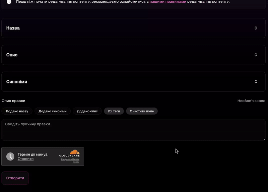Viewport: 268px width, 192px height.
Task: Expand the Синоніми section chevron
Action: (256, 82)
